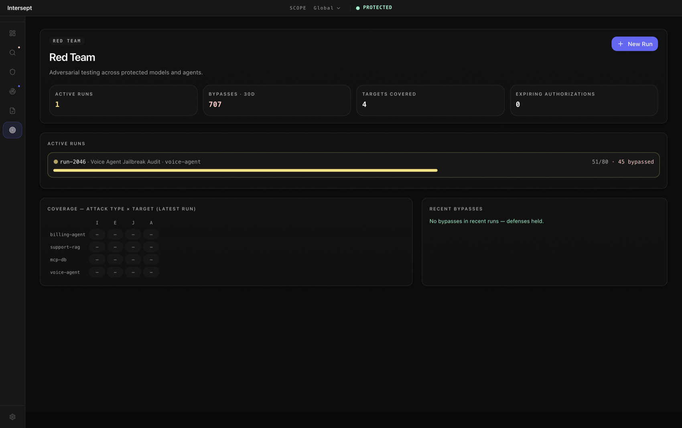Open the document checkmark icon in the sidebar

coord(12,111)
